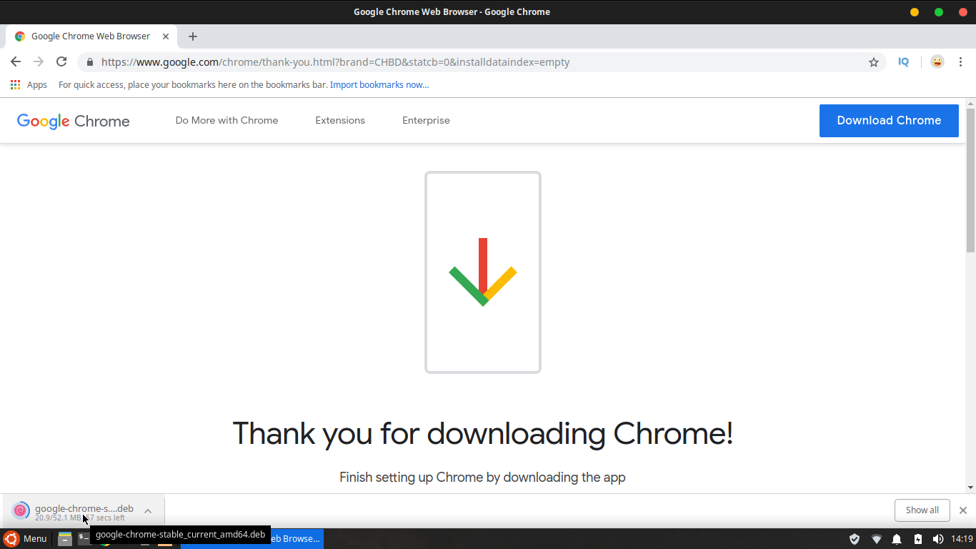Open the Apps grid shortcut
The image size is (976, 549).
[x=29, y=85]
